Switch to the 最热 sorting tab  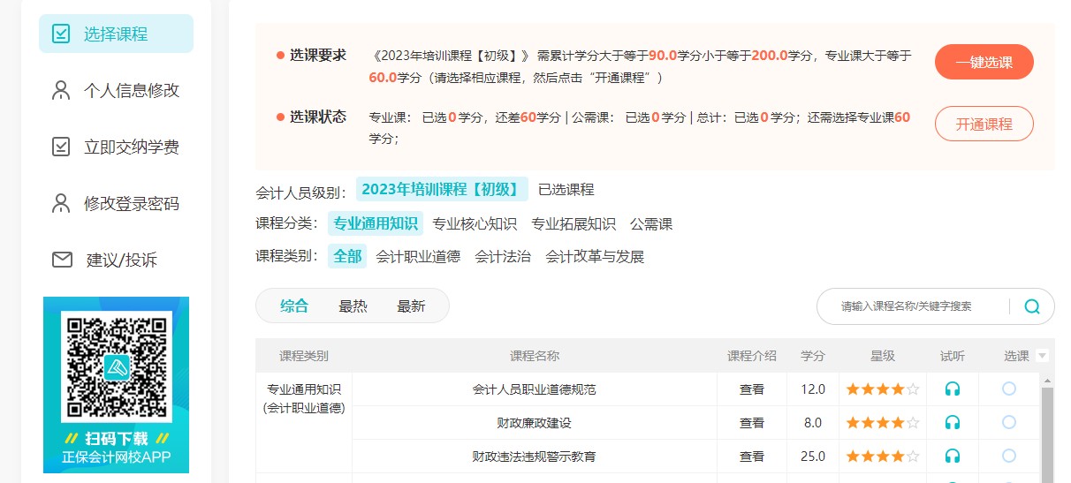[x=353, y=306]
